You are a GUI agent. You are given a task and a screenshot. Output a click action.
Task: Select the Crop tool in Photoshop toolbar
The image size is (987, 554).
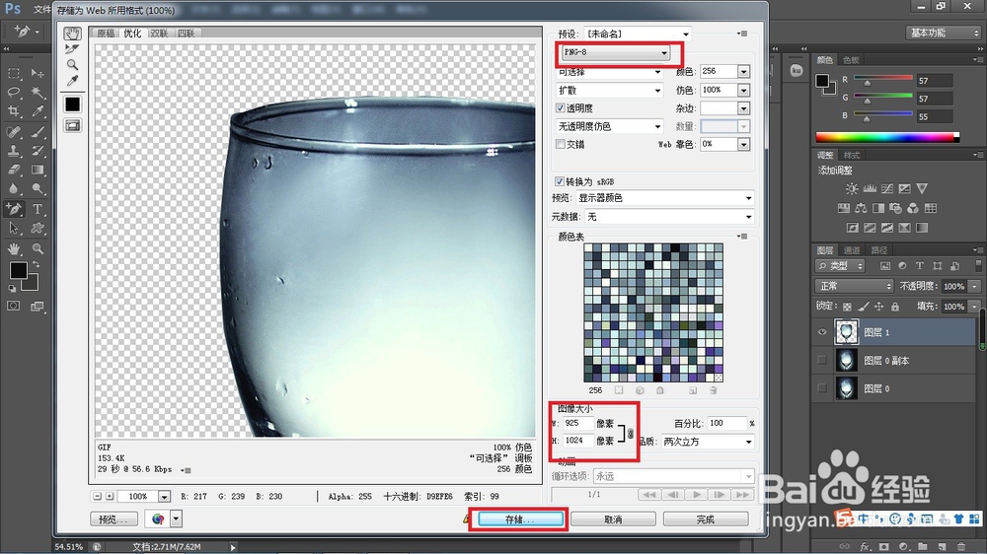(14, 111)
